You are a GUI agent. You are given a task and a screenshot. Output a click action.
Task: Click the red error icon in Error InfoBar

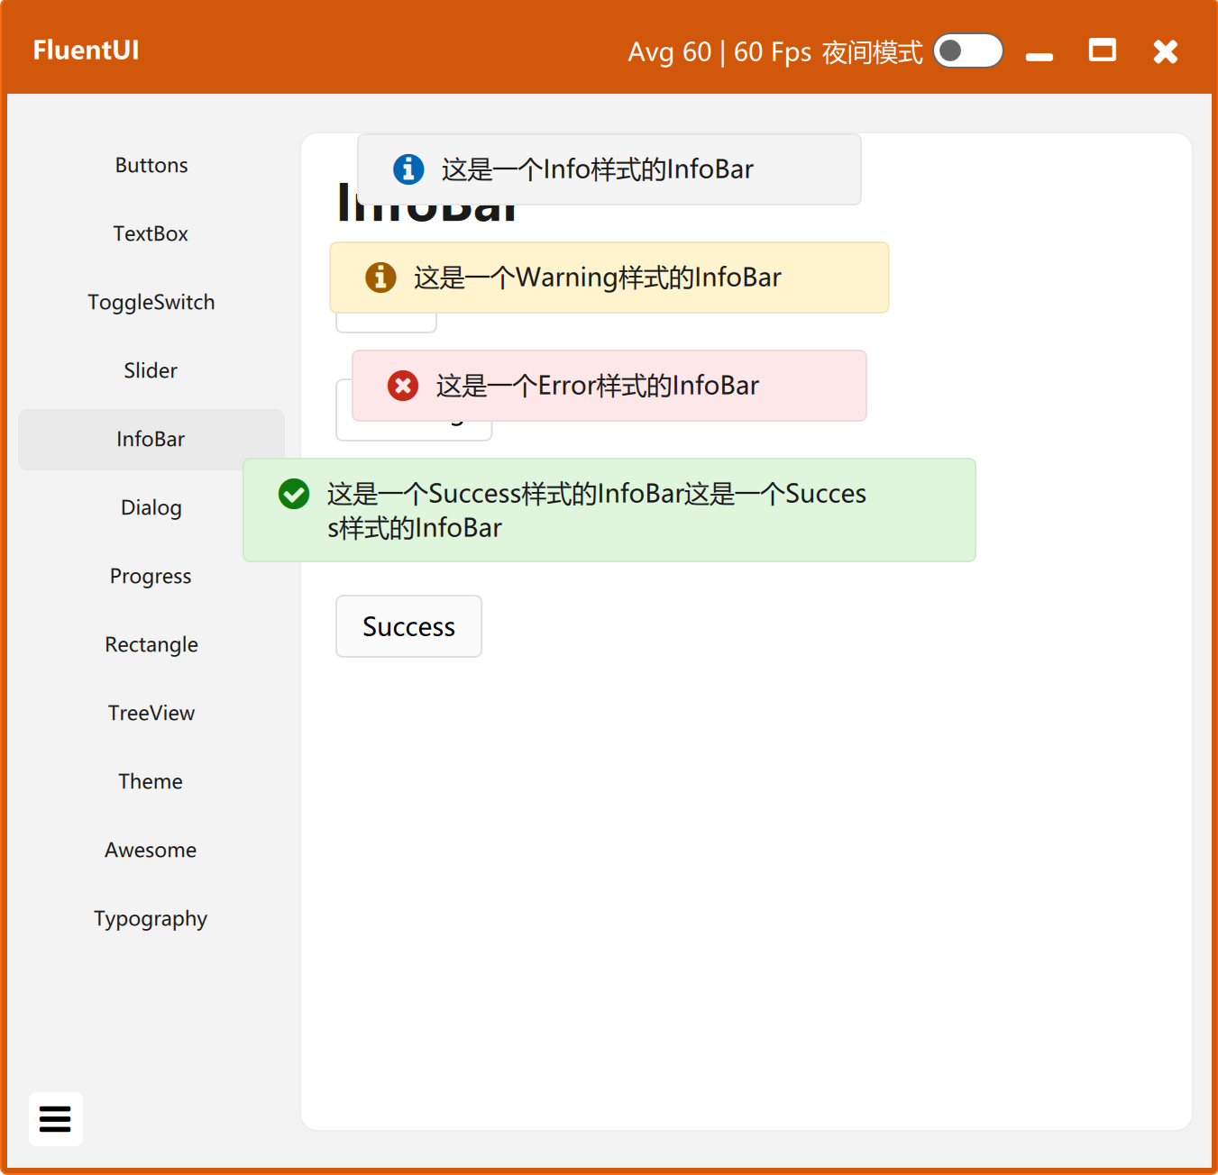click(403, 386)
